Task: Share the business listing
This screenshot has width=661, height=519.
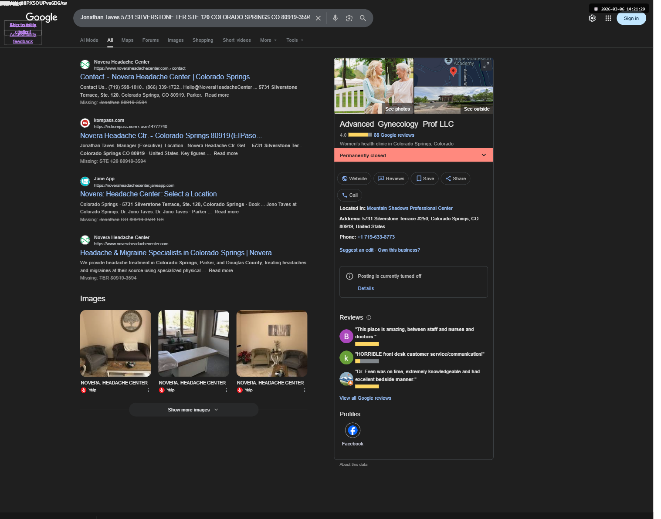Action: pos(455,179)
